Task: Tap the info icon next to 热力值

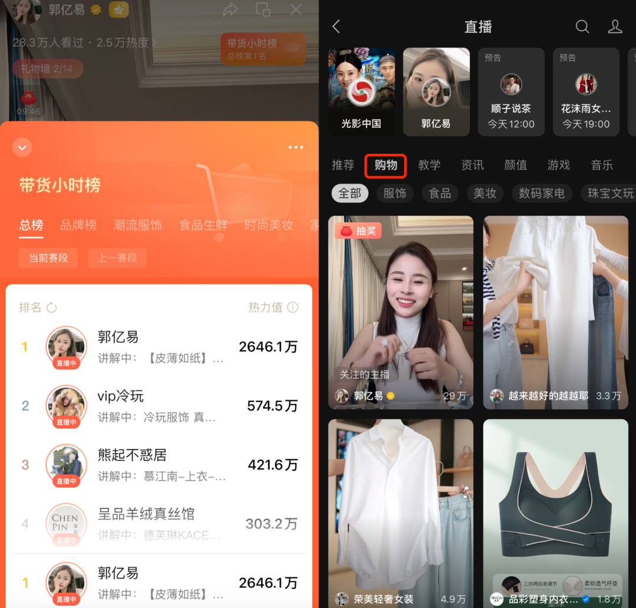Action: pyautogui.click(x=293, y=307)
